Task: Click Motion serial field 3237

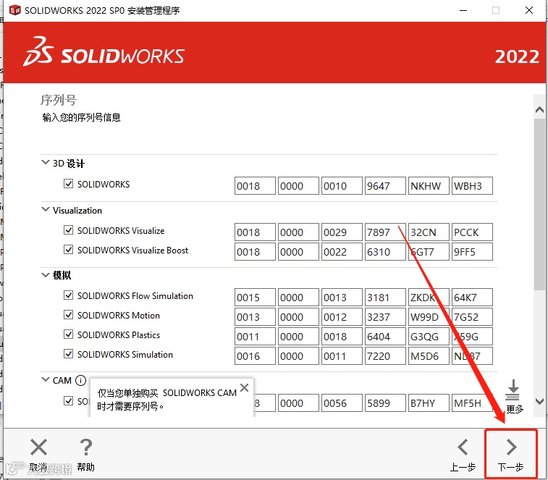Action: (385, 316)
